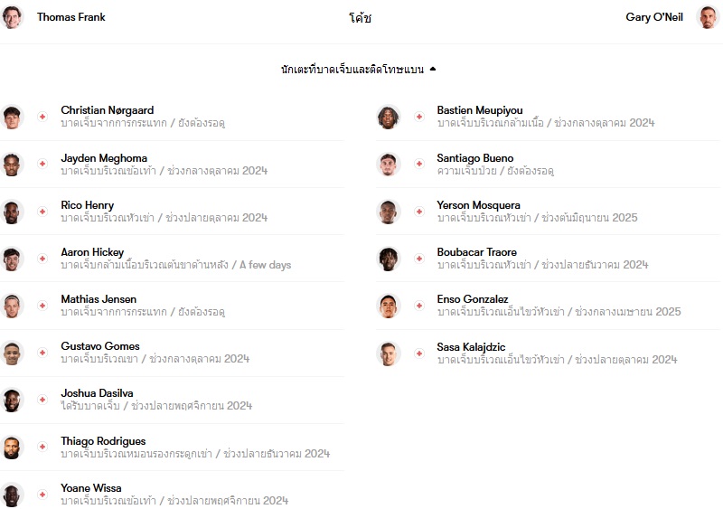Image resolution: width=723 pixels, height=509 pixels.
Task: Click the injury cross icon beside Christian Nørgaard
Action: tap(42, 117)
